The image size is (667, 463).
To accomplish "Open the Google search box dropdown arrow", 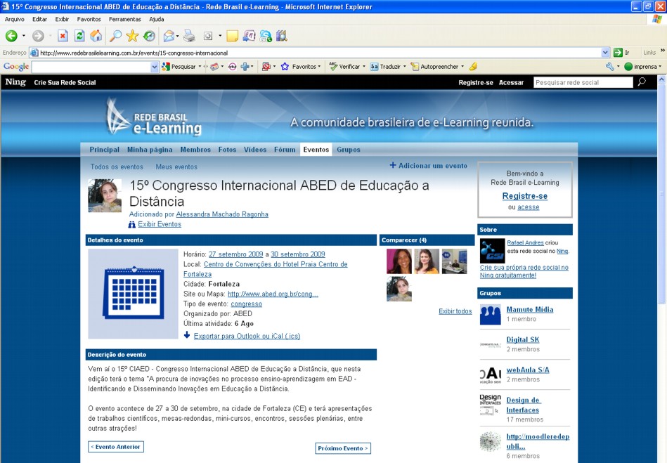I will (x=155, y=67).
